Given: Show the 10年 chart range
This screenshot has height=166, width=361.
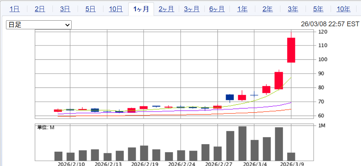Looking at the screenshot, I should 343,9.
